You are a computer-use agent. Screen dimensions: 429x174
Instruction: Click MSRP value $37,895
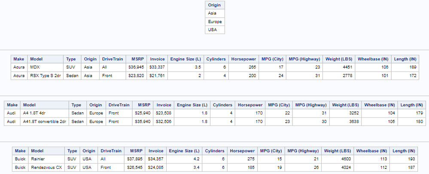click(x=135, y=159)
